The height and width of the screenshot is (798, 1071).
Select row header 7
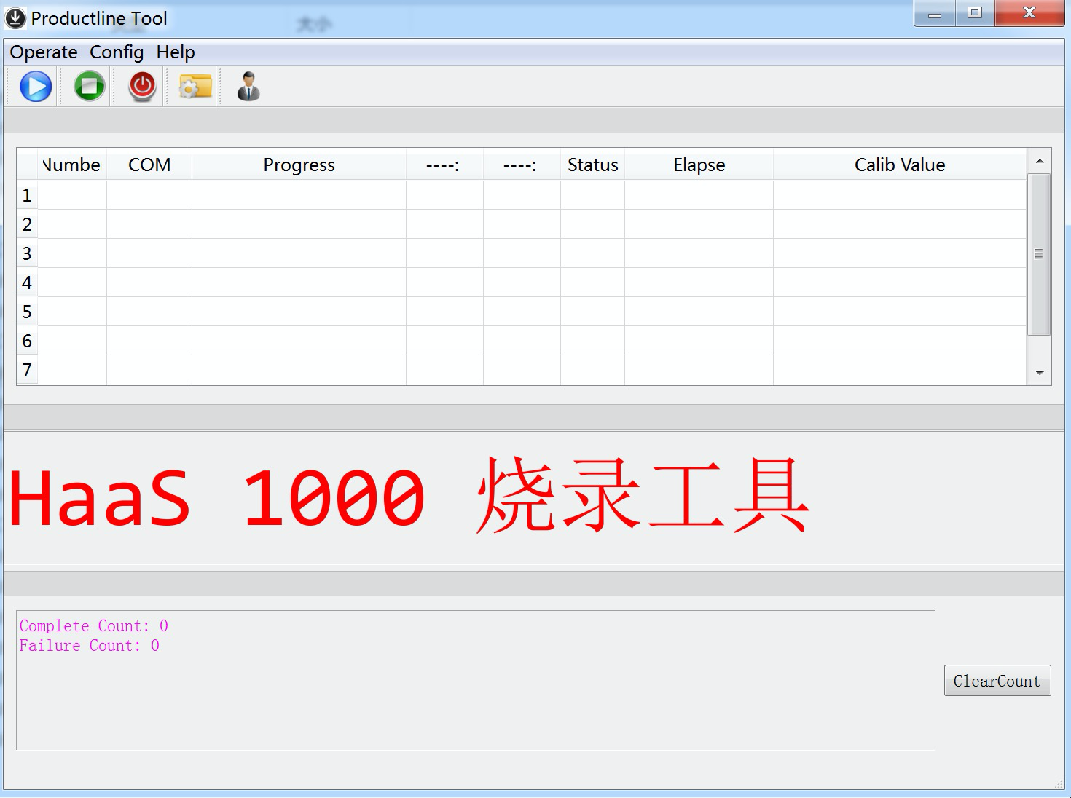pos(27,370)
